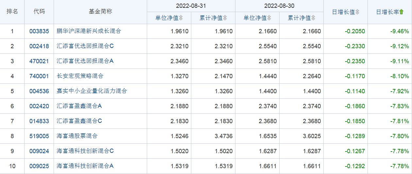Sort by 日增长率 green arrow
412x174 pixels.
[402, 12]
